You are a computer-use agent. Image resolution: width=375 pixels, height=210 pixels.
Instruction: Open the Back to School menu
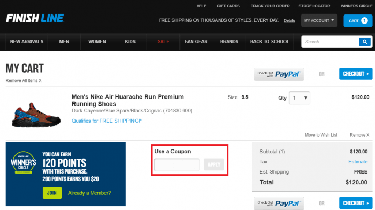(269, 42)
